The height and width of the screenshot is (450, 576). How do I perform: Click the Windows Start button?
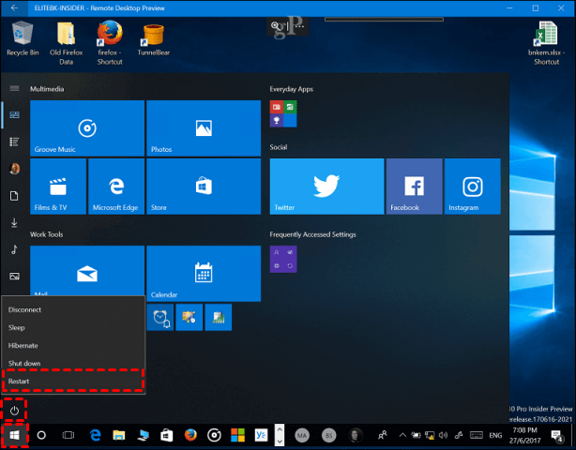pos(14,435)
